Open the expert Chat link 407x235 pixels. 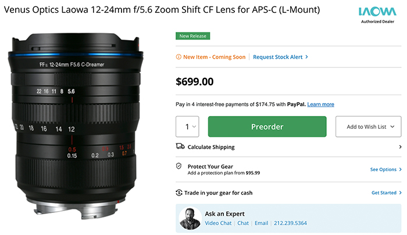[243, 223]
